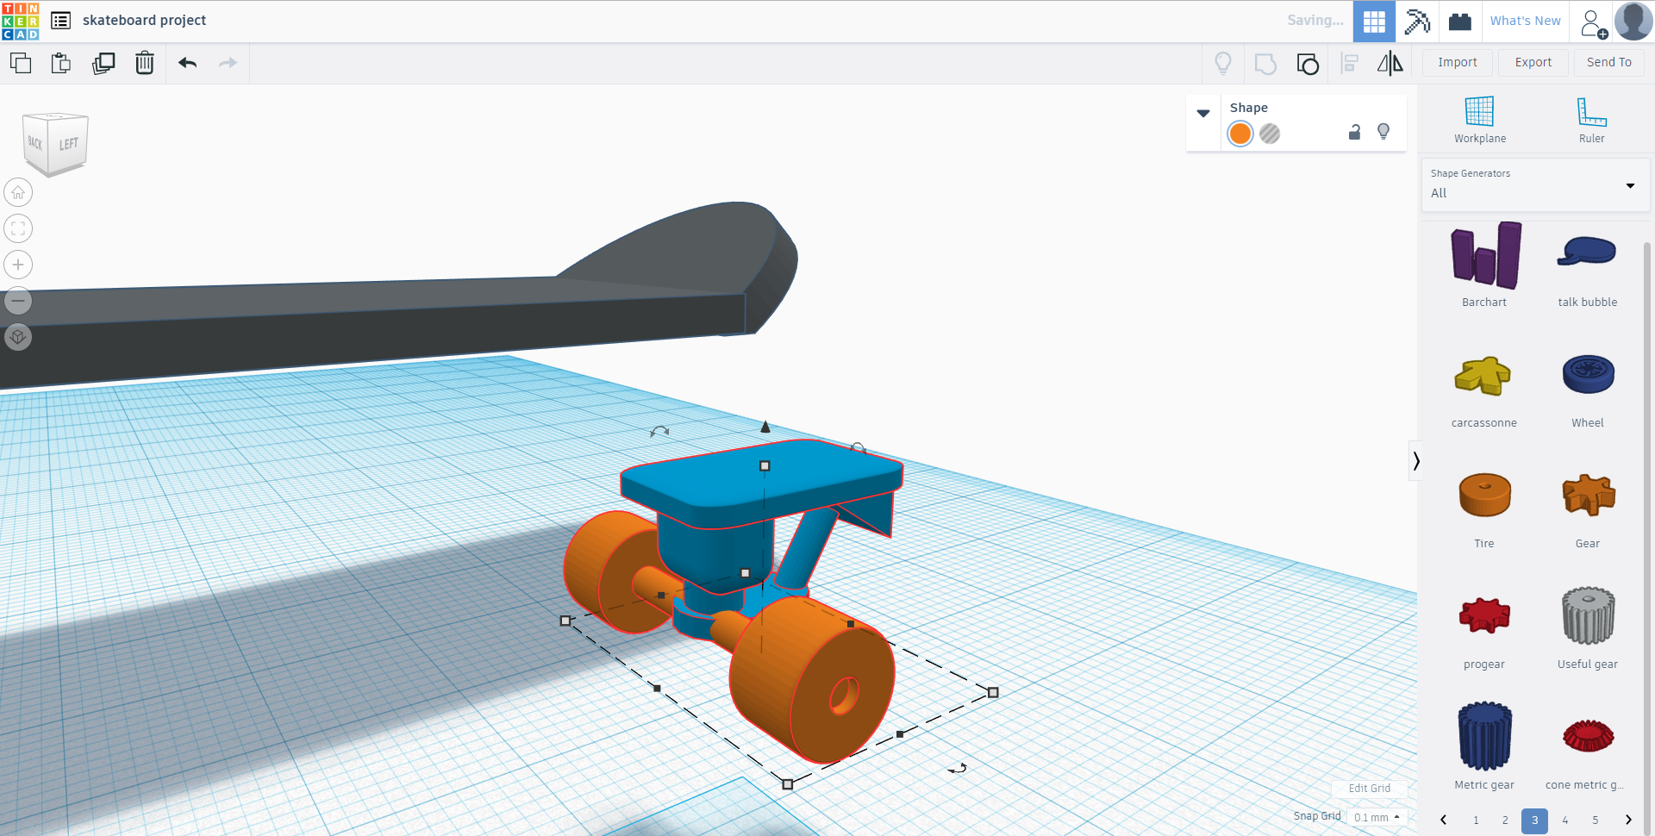Click the Ungroup shapes icon
The height and width of the screenshot is (836, 1655).
1308,64
